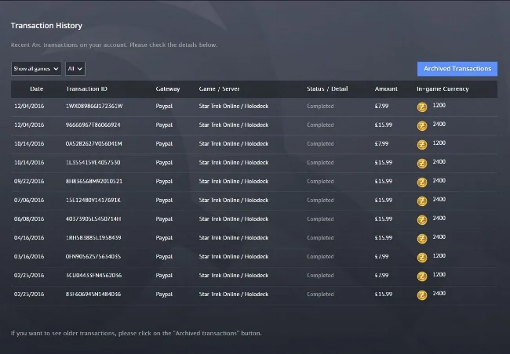The image size is (510, 354).
Task: Click the older transactions footer note
Action: coord(137,333)
